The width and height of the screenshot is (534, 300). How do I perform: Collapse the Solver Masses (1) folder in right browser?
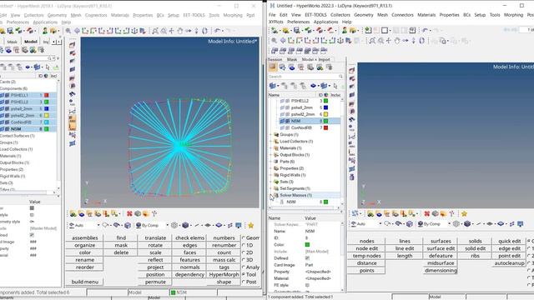click(271, 195)
